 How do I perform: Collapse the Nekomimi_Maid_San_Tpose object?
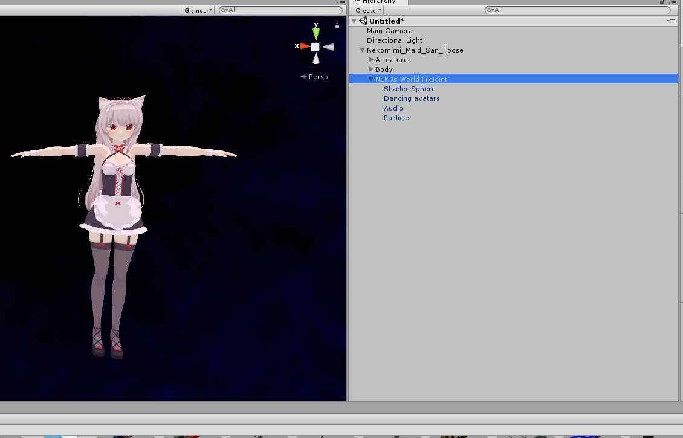click(363, 50)
